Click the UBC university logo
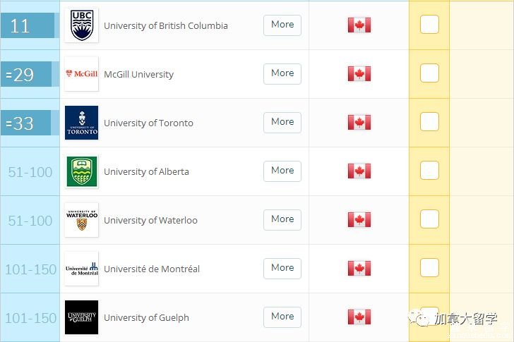 [82, 25]
